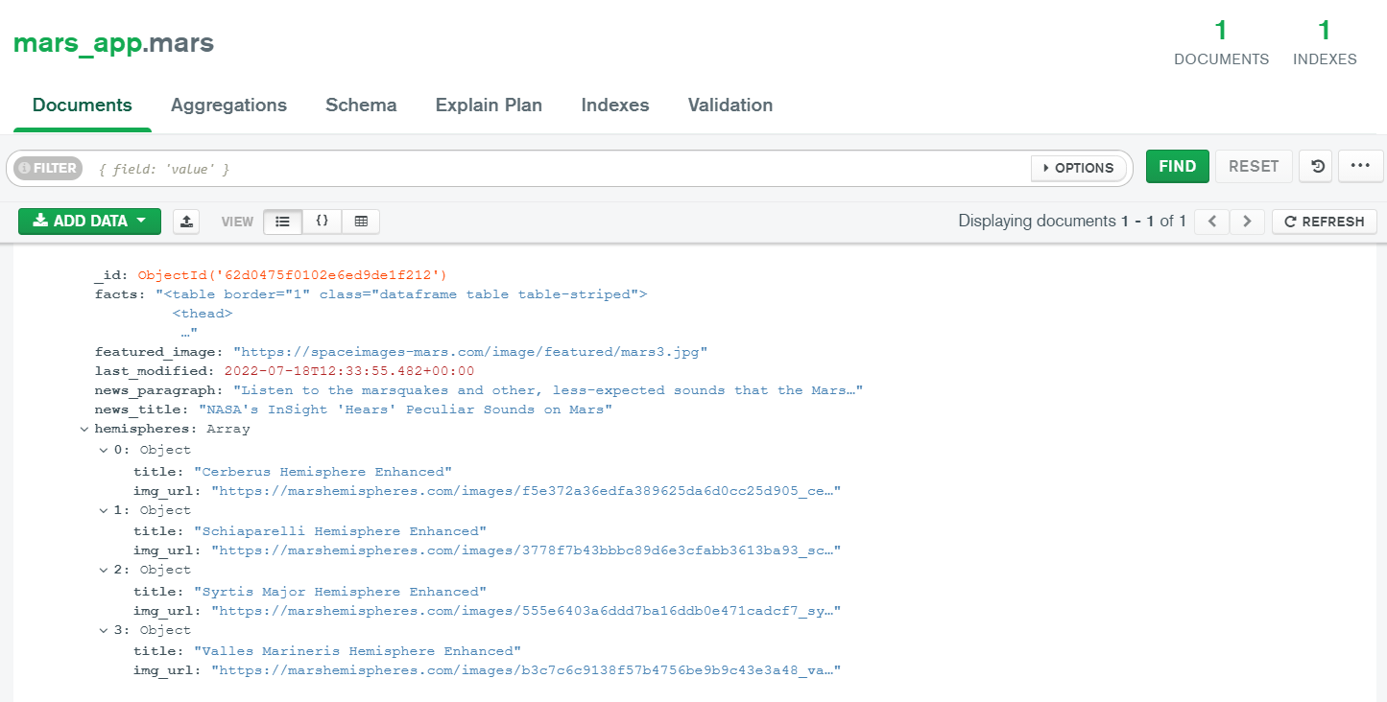
Task: Open the Schema tab
Action: tap(361, 105)
